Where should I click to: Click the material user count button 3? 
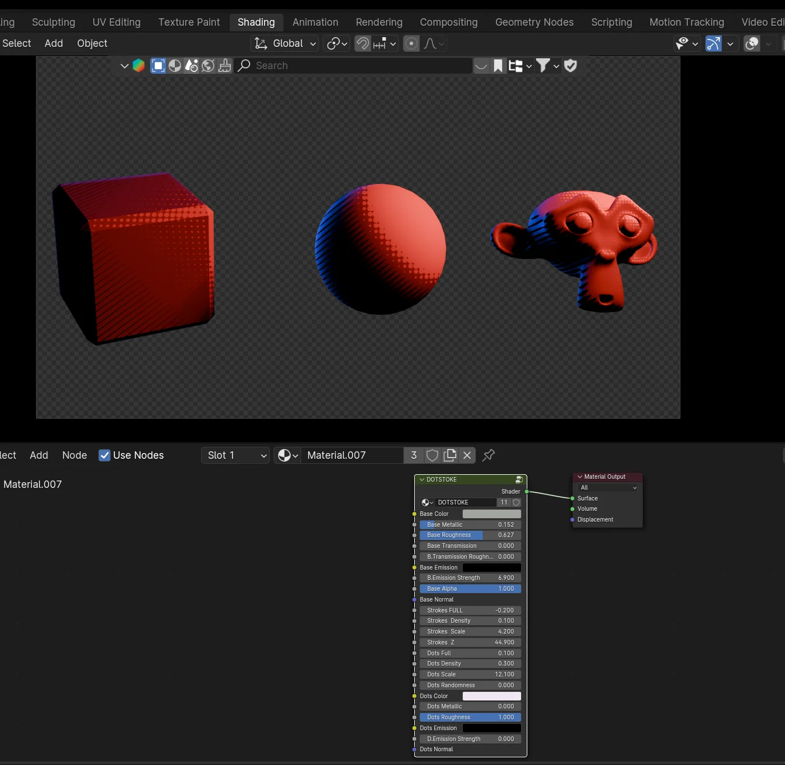pos(414,455)
